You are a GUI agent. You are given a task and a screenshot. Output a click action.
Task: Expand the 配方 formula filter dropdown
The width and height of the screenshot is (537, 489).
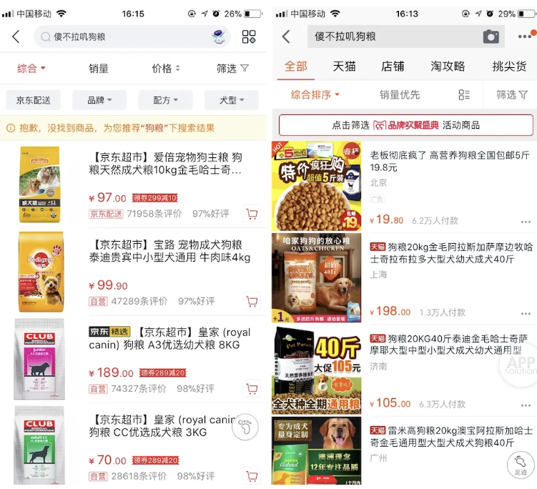click(x=165, y=100)
